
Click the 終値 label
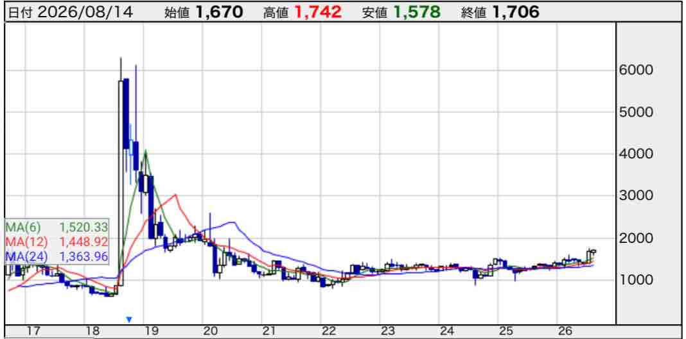(x=474, y=13)
